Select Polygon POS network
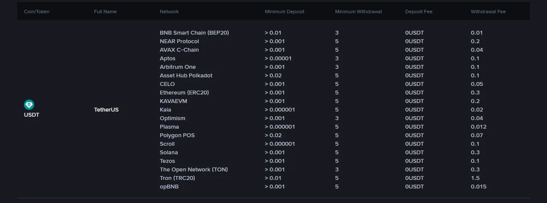 pos(177,135)
